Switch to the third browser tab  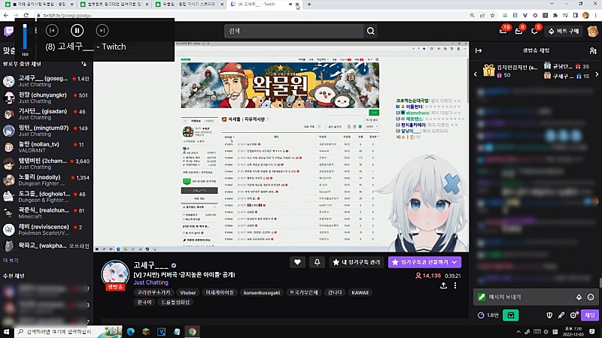(189, 5)
